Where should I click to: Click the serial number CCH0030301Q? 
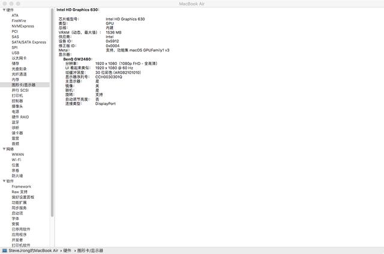(x=109, y=77)
